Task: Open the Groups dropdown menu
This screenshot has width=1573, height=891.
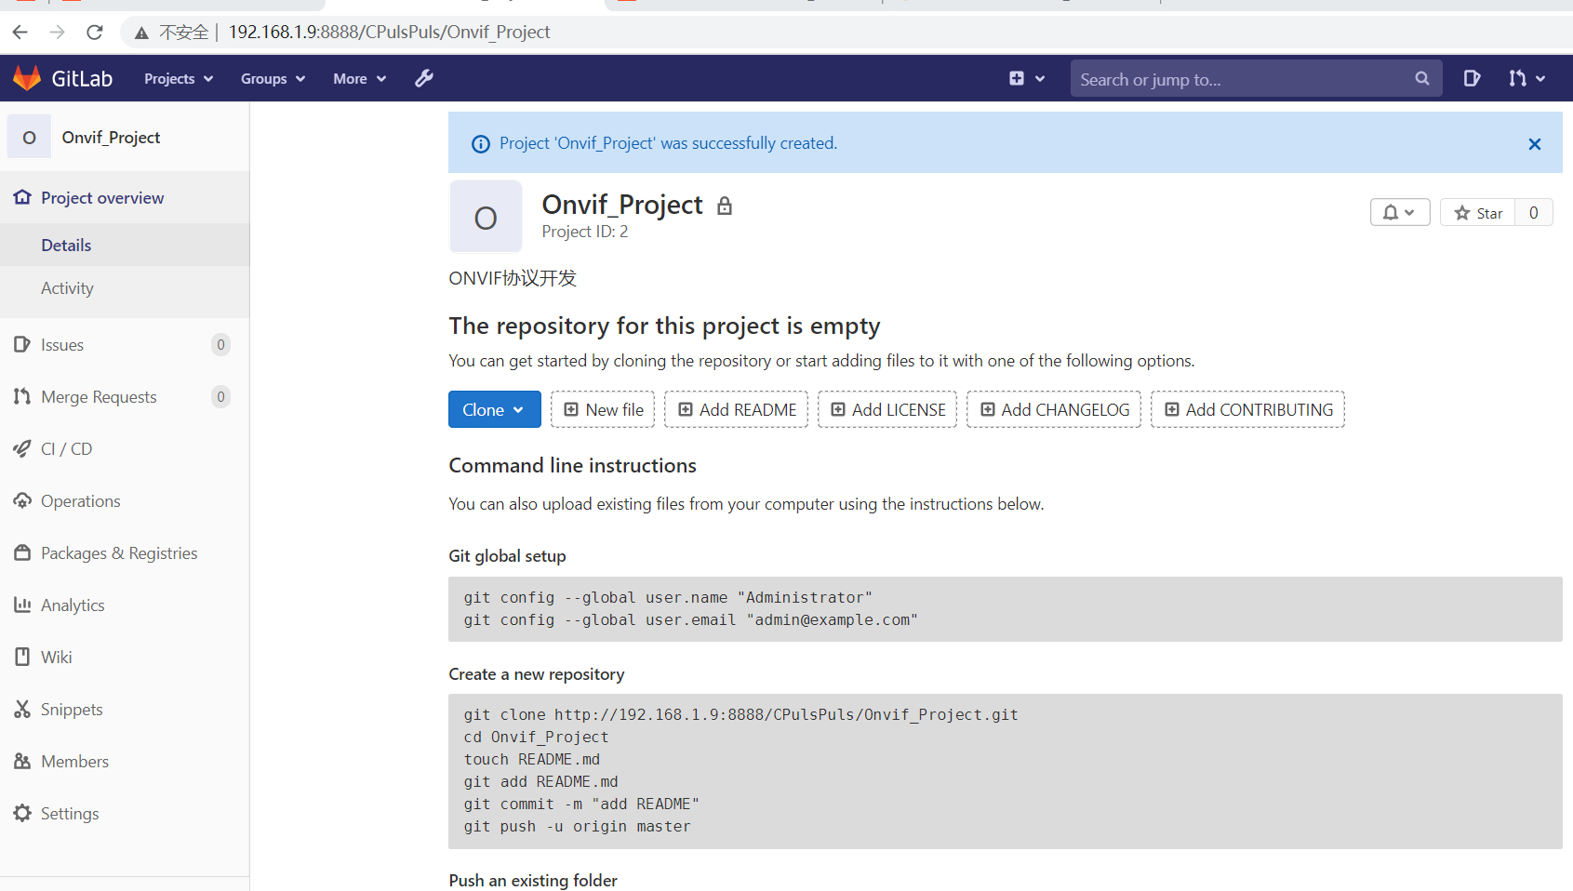Action: coord(273,79)
